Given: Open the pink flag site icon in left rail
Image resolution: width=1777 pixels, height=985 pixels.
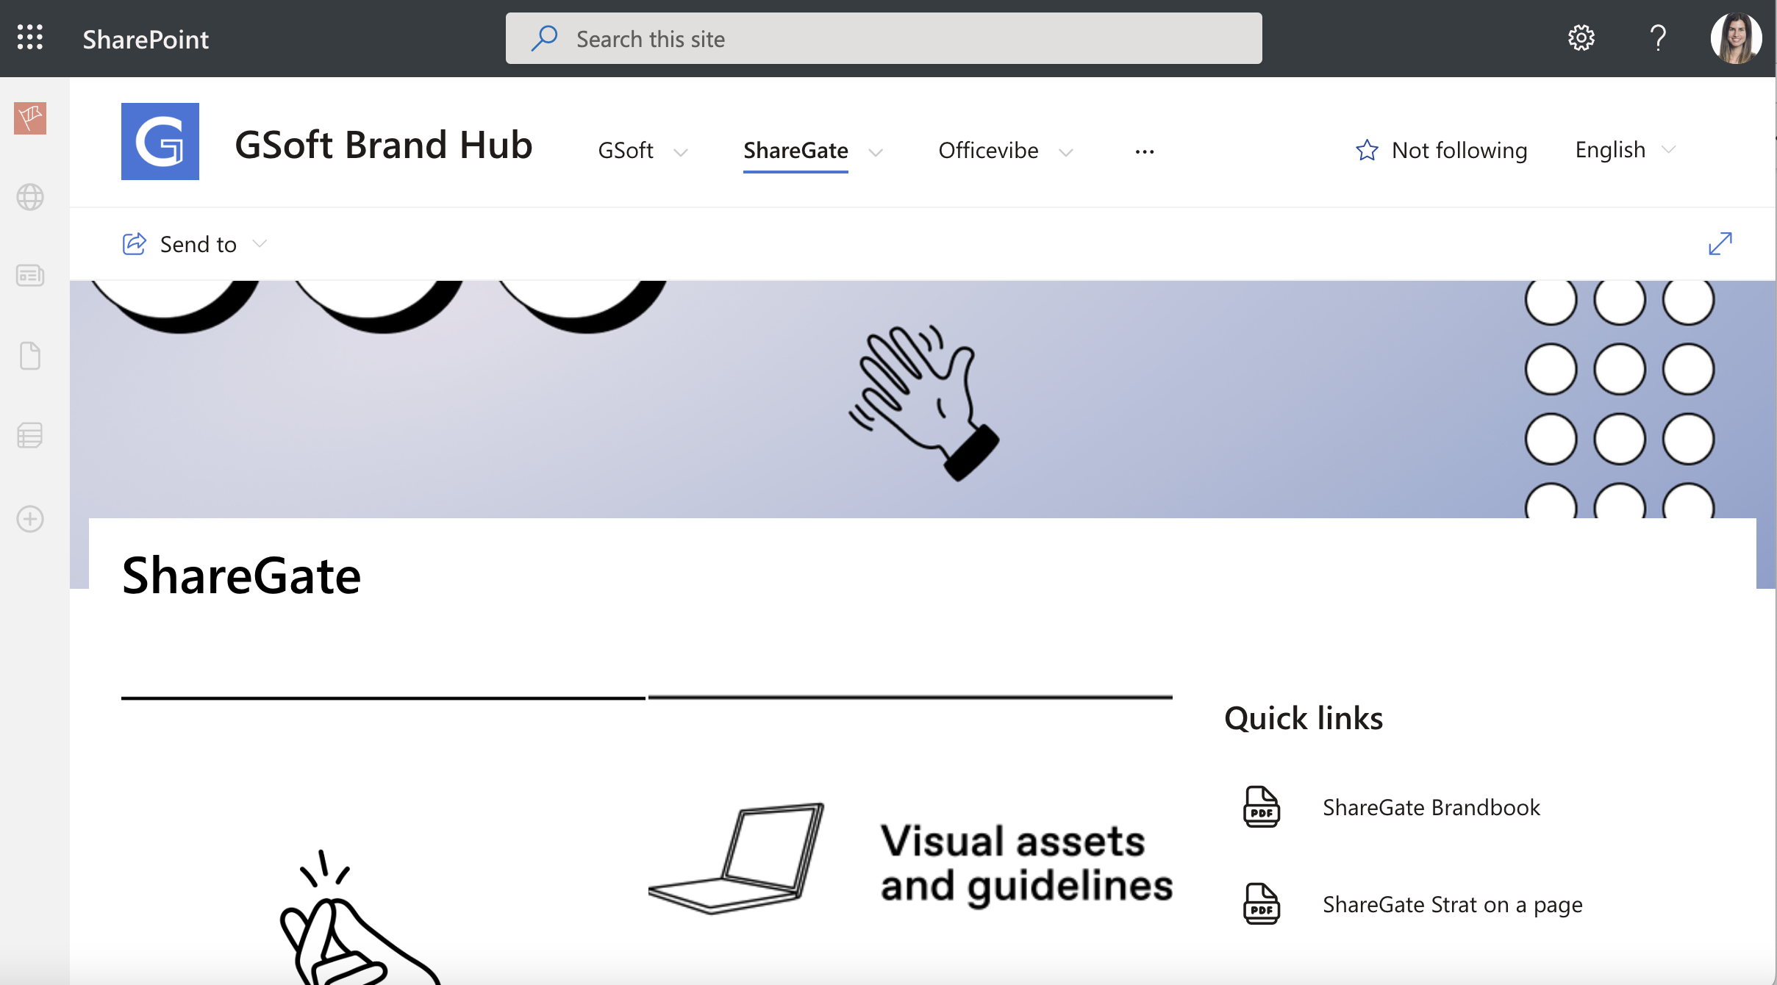Looking at the screenshot, I should [30, 118].
